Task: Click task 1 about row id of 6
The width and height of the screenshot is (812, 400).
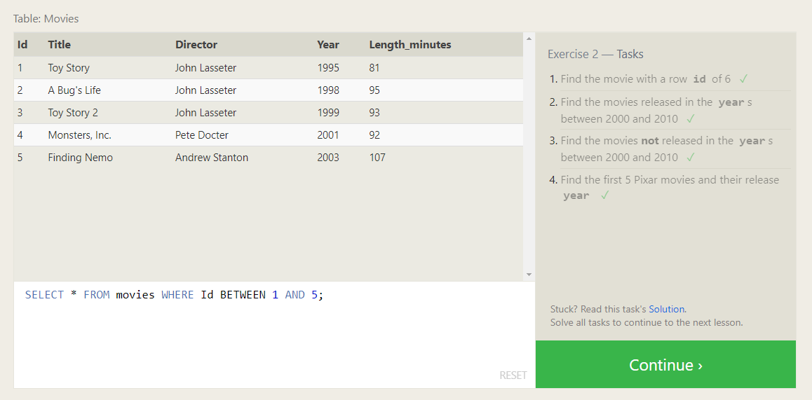Action: (646, 79)
